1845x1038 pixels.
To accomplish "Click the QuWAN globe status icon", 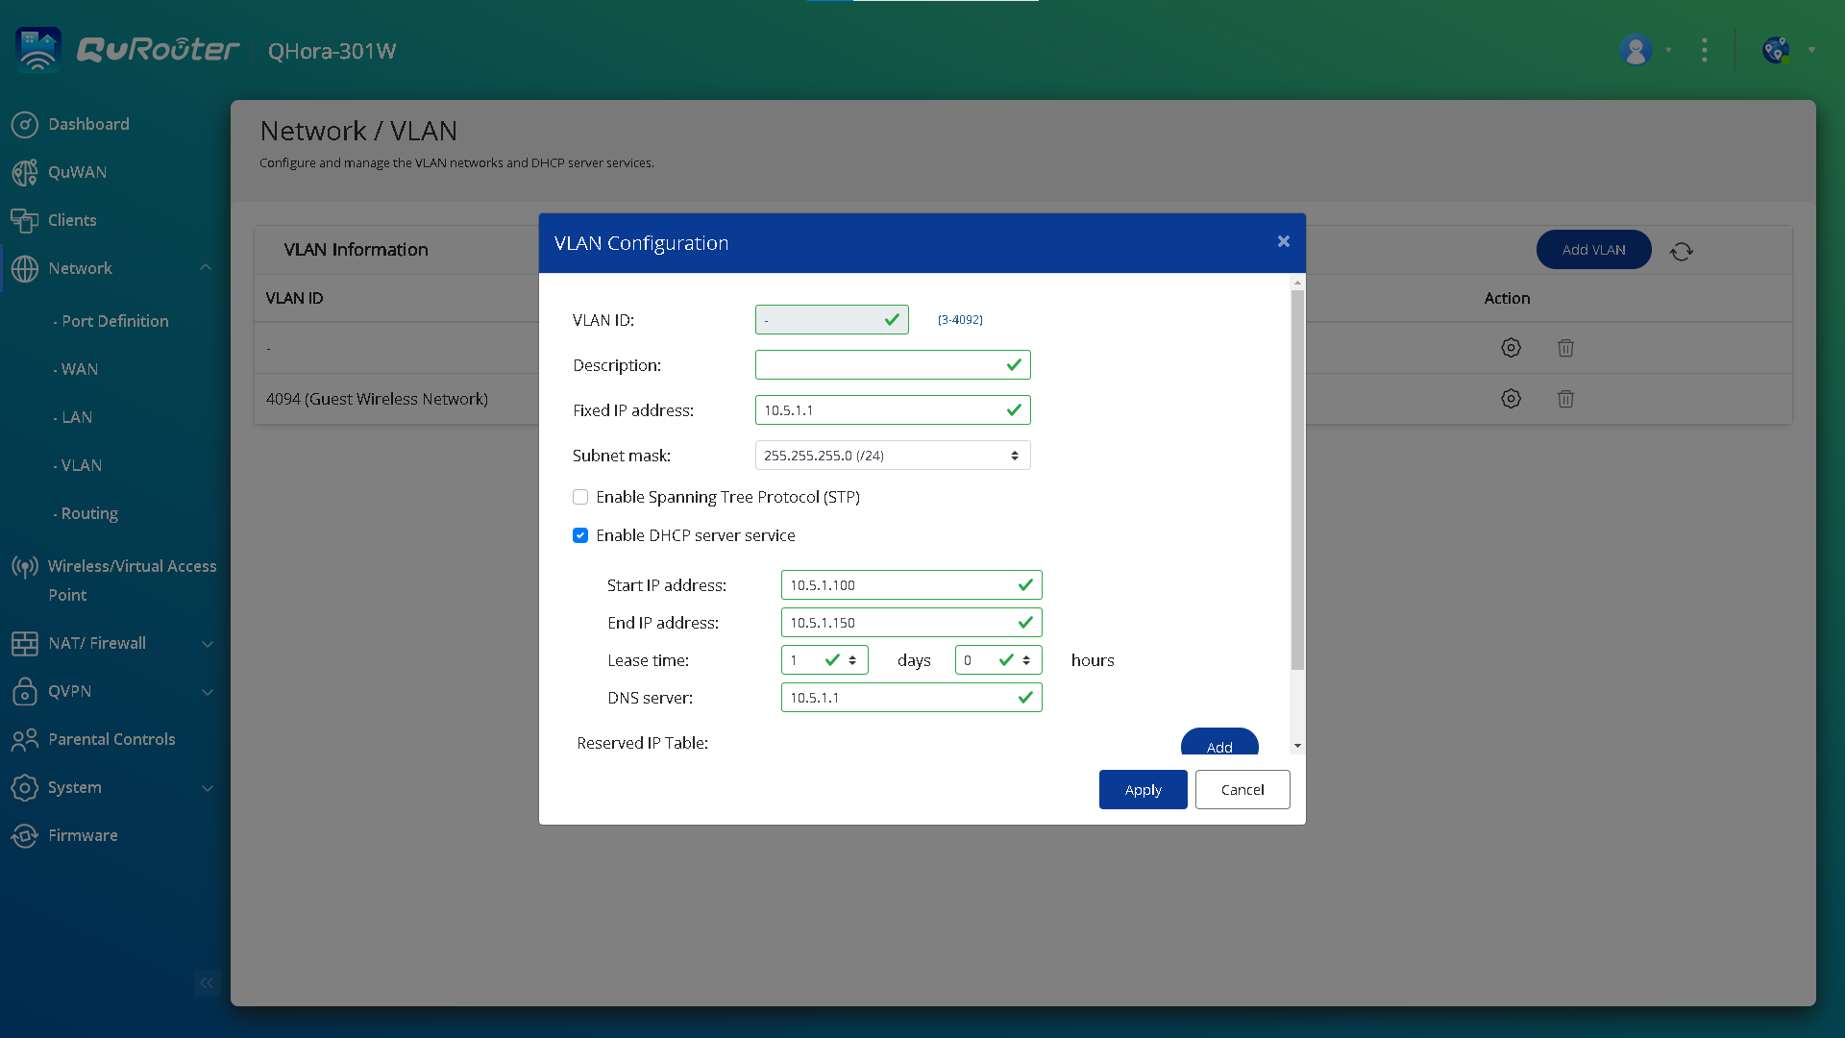I will tap(1776, 50).
